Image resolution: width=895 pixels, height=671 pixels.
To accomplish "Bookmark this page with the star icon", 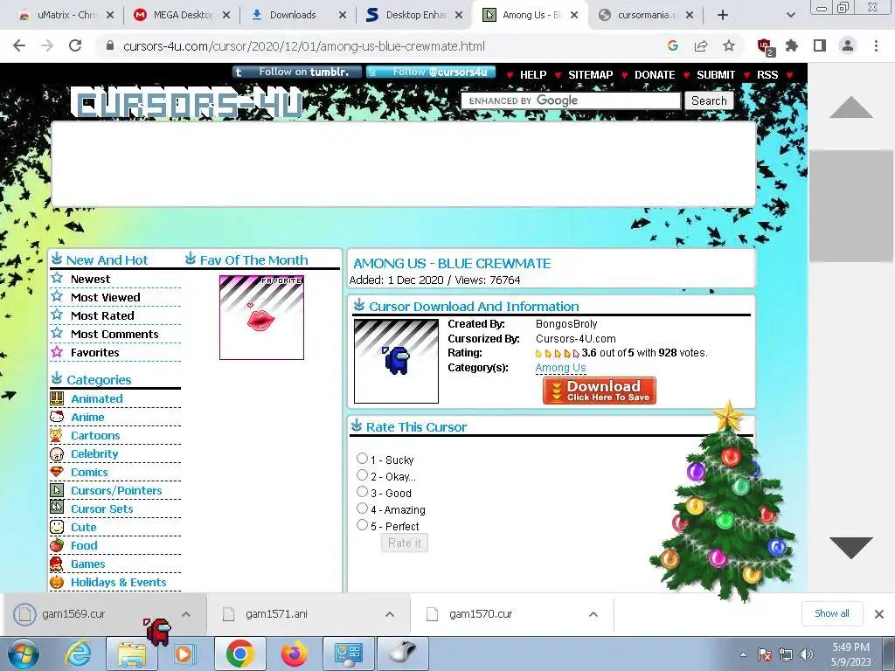I will point(729,45).
